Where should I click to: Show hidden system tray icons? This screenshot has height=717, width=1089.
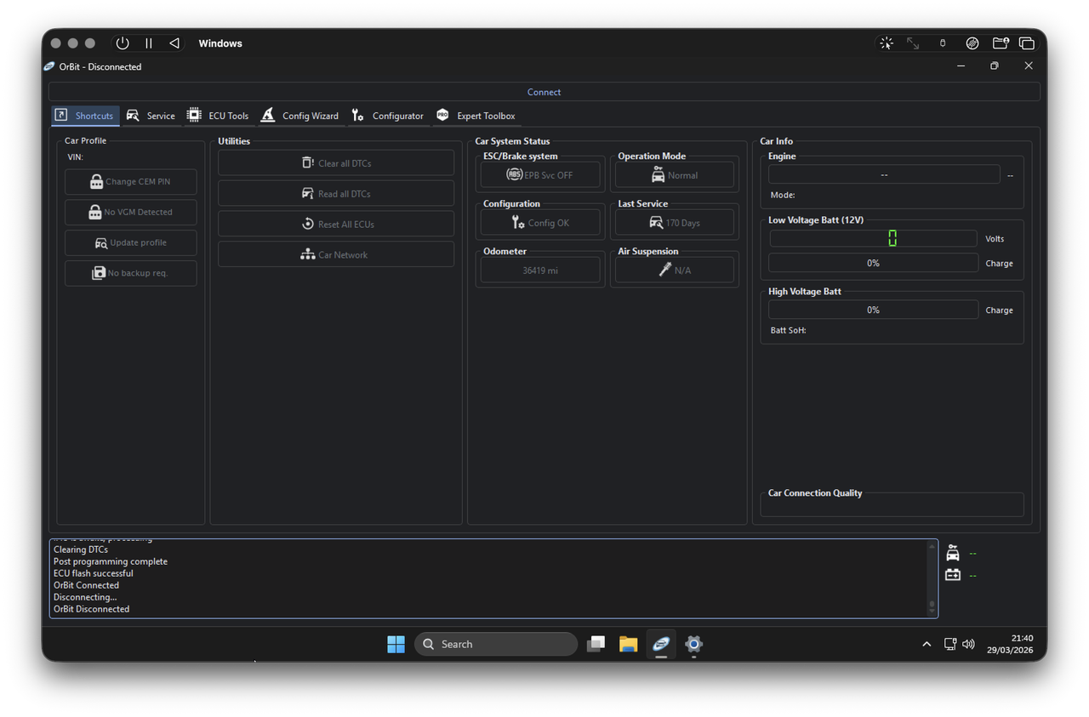(x=927, y=645)
